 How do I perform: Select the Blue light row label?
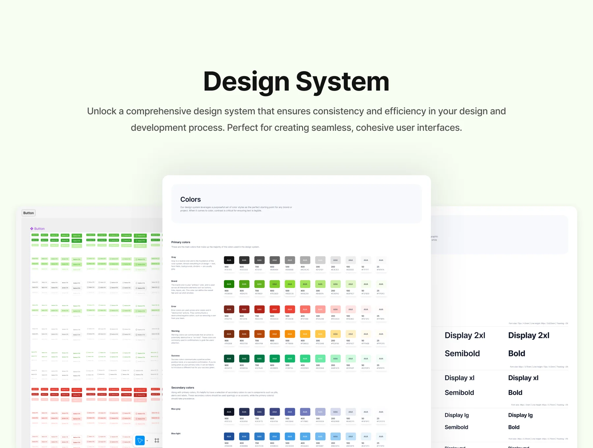176,434
